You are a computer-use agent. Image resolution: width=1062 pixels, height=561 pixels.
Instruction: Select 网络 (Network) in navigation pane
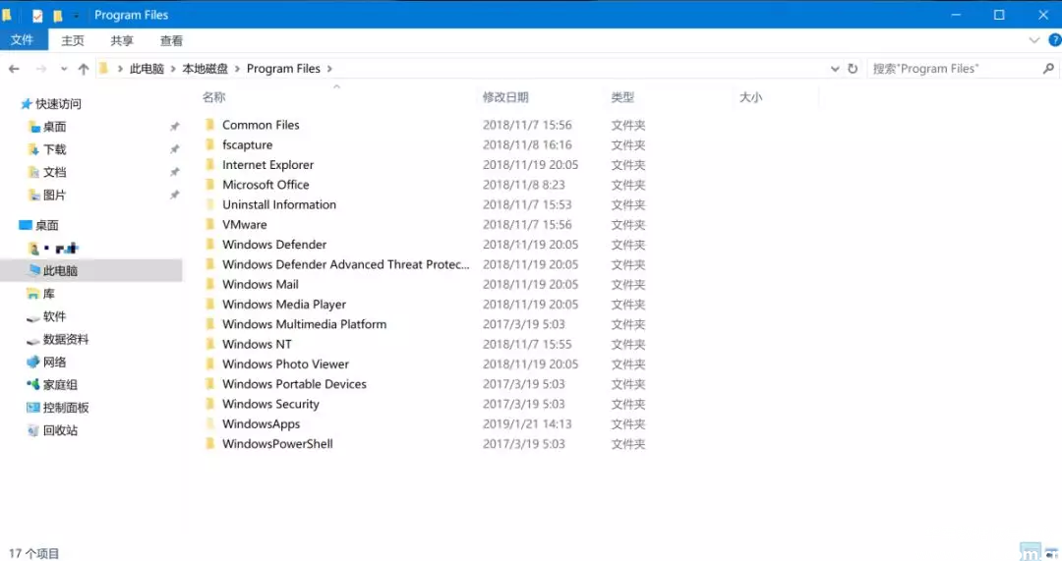point(54,362)
